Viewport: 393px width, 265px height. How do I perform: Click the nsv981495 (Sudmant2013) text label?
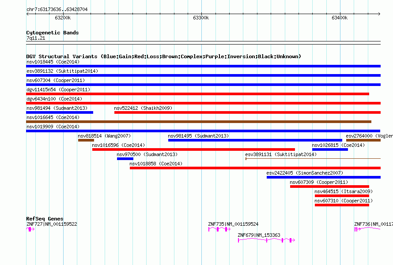pyautogui.click(x=198, y=136)
